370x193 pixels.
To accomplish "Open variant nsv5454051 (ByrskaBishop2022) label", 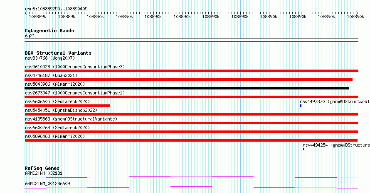I will (61, 110).
